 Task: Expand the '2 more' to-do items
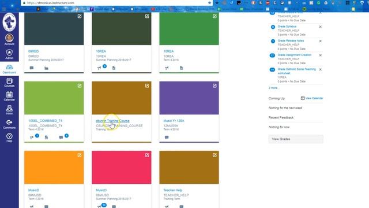pos(273,88)
